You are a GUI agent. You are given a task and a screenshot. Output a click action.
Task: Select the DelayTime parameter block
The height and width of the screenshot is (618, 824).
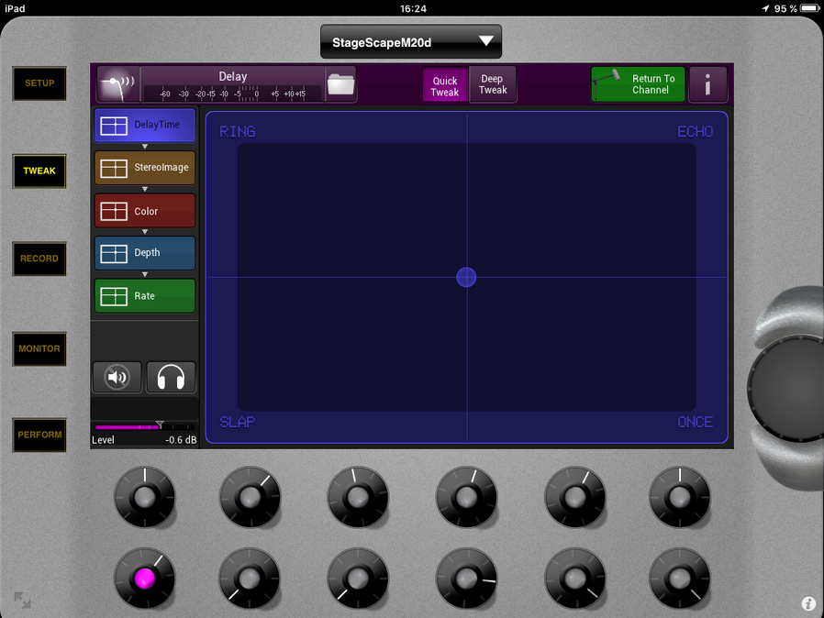pyautogui.click(x=145, y=125)
